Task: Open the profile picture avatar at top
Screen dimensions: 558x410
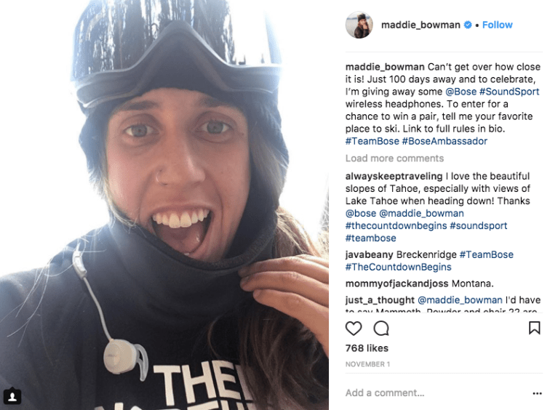Action: [359, 25]
